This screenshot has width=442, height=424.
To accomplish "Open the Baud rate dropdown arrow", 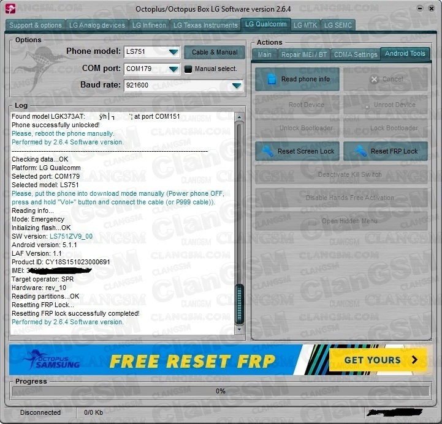I will pyautogui.click(x=236, y=86).
